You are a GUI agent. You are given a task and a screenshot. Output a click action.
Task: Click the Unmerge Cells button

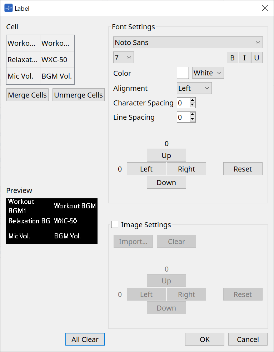(x=78, y=95)
